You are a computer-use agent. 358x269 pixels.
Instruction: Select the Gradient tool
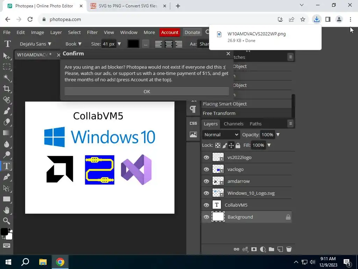tap(7, 133)
